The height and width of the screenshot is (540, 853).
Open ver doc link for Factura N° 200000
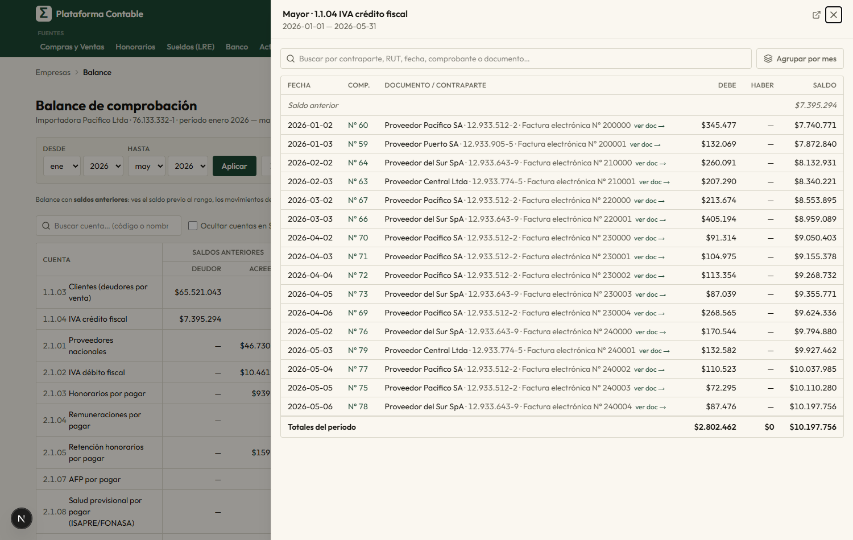tap(649, 126)
